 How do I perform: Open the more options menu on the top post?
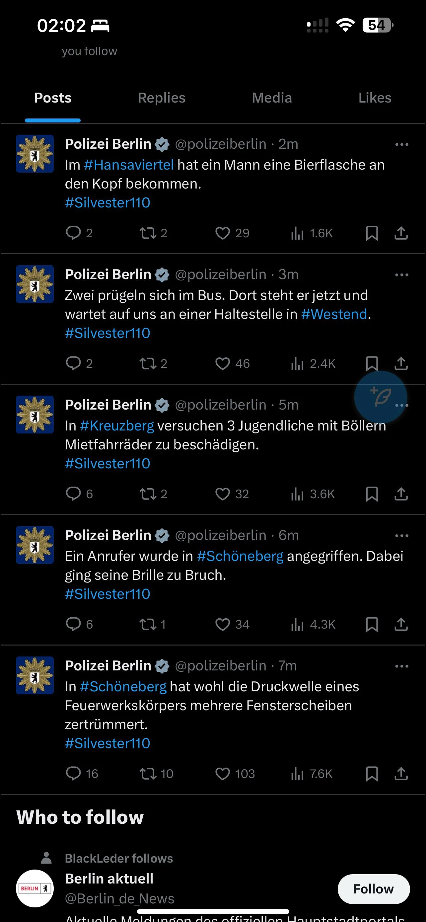[401, 144]
